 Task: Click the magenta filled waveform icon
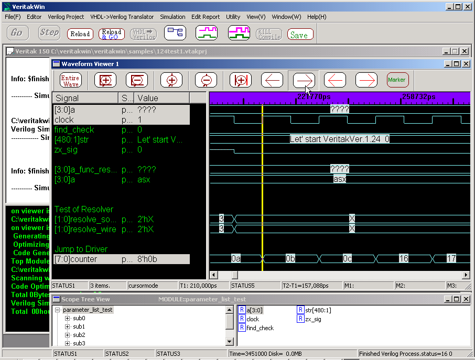(x=239, y=32)
